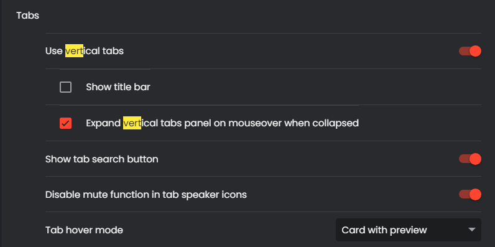This screenshot has width=495, height=247.
Task: Click the red checkmark icon
Action: click(66, 123)
